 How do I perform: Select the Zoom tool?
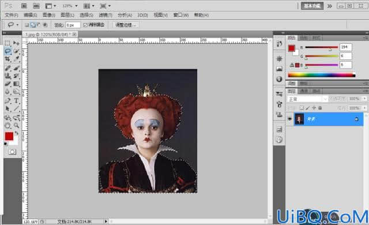click(16, 125)
